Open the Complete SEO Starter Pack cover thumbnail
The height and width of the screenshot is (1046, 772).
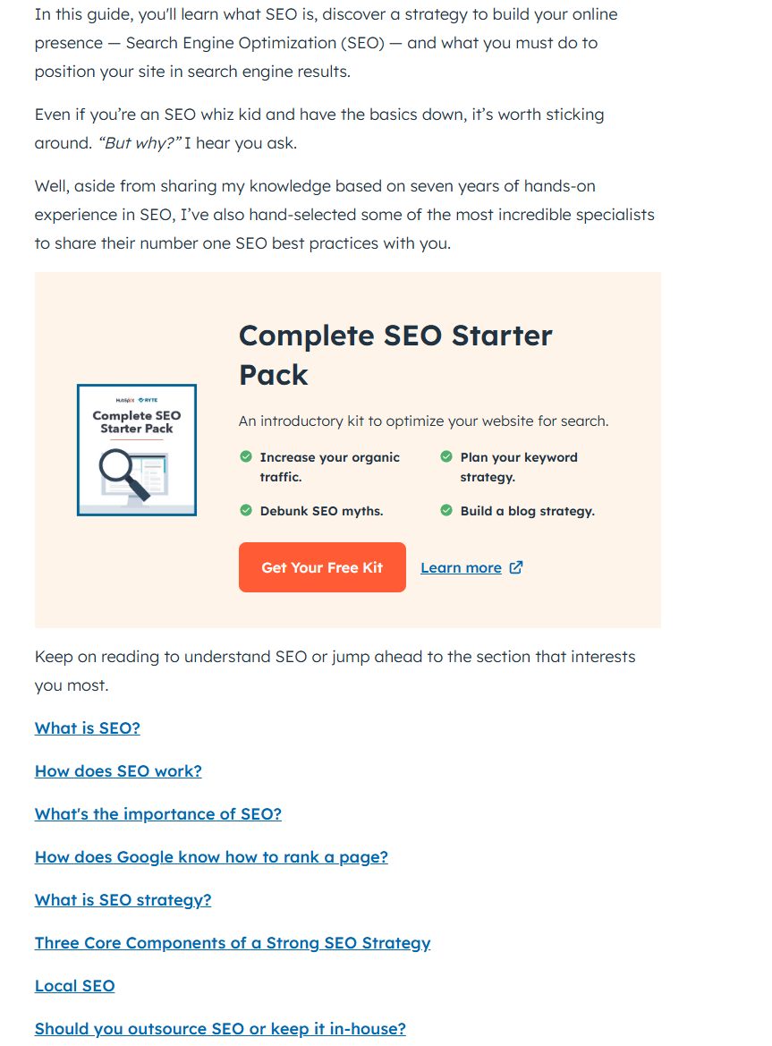point(137,450)
